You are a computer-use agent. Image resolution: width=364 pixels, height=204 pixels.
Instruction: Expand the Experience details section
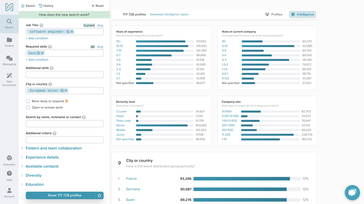[x=42, y=157]
